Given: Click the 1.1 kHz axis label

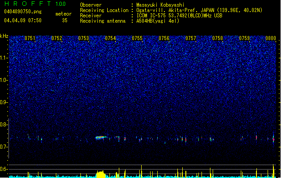Looking at the screenshot, I should point(4,58).
